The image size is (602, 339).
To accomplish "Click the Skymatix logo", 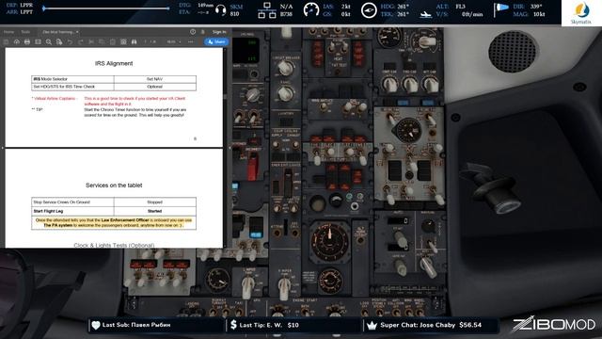I will click(581, 12).
